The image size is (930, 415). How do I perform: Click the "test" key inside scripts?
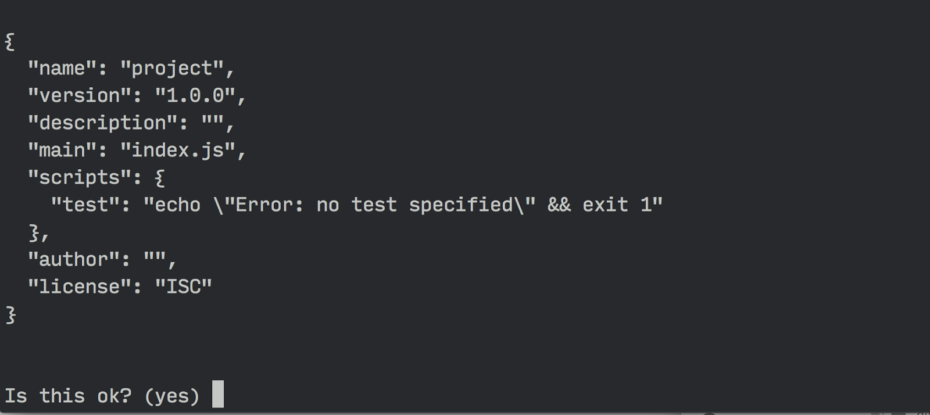[x=85, y=205]
